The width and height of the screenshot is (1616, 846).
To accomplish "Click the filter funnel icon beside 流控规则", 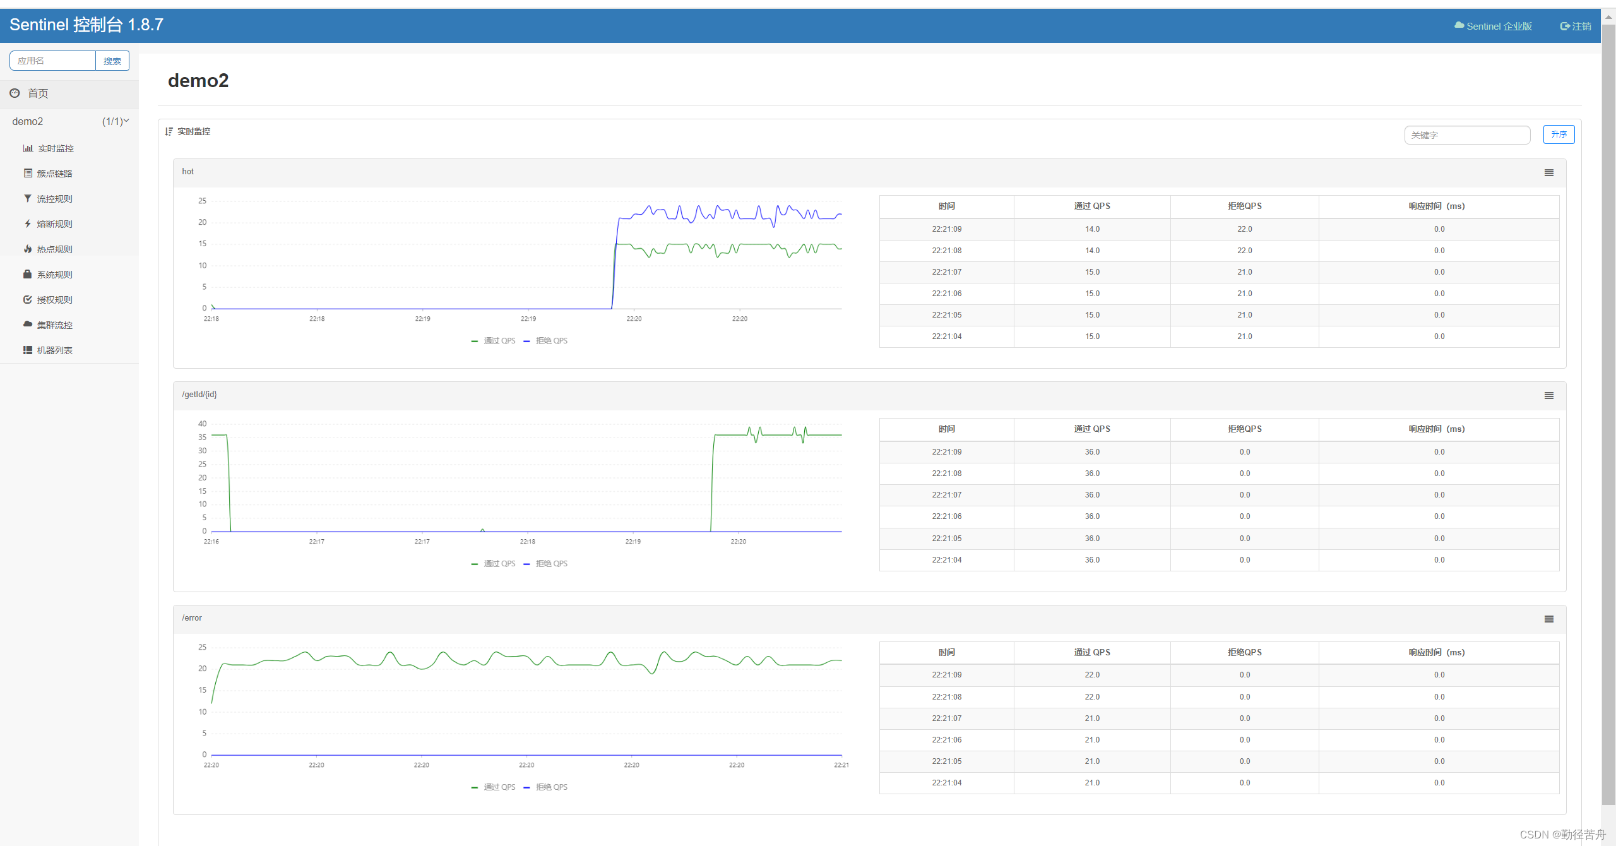I will [28, 198].
